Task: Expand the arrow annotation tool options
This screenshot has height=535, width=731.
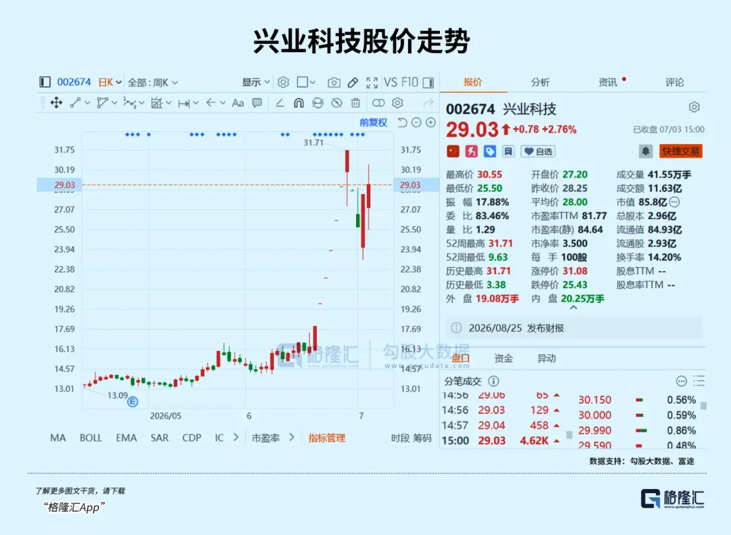Action: click(x=223, y=103)
